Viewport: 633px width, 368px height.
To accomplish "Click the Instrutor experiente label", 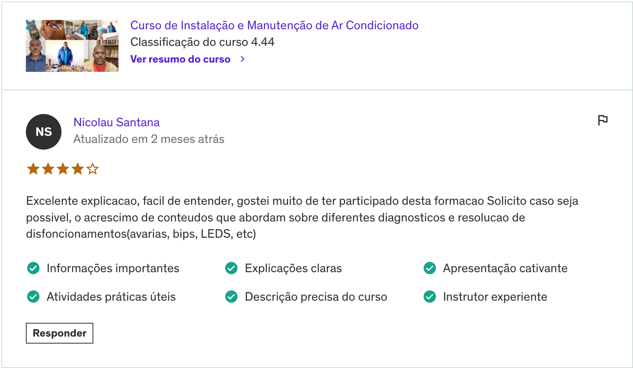I will coord(495,297).
